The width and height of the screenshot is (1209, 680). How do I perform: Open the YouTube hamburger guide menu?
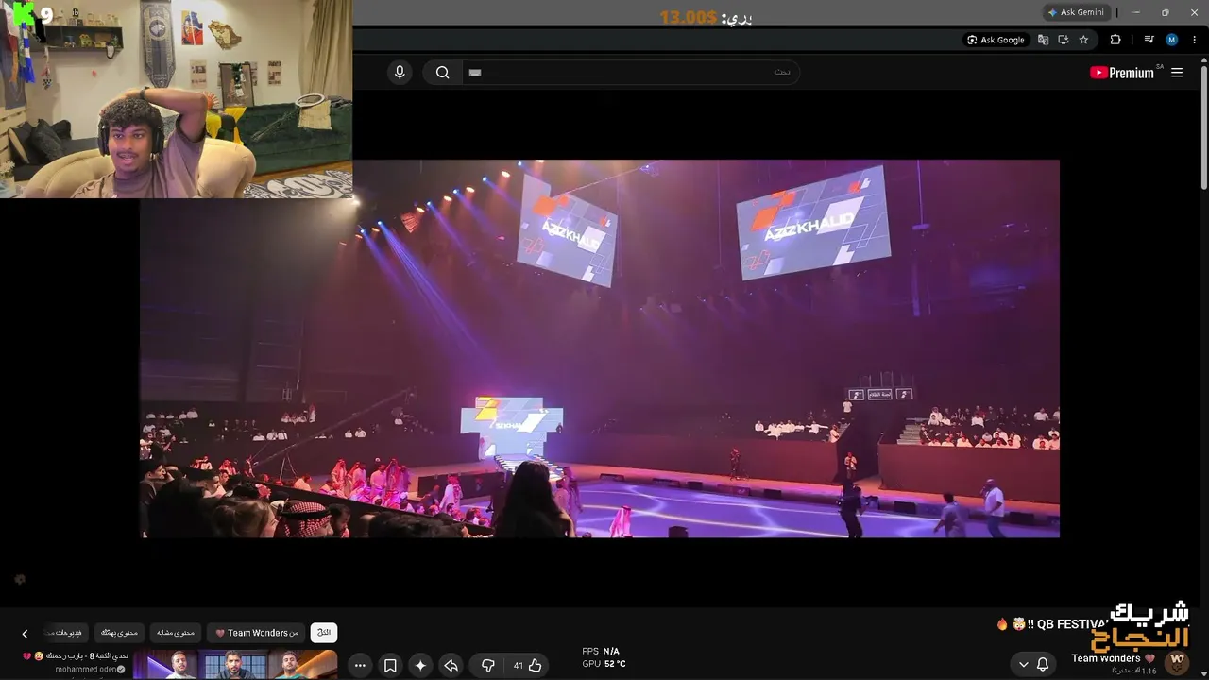click(1177, 73)
